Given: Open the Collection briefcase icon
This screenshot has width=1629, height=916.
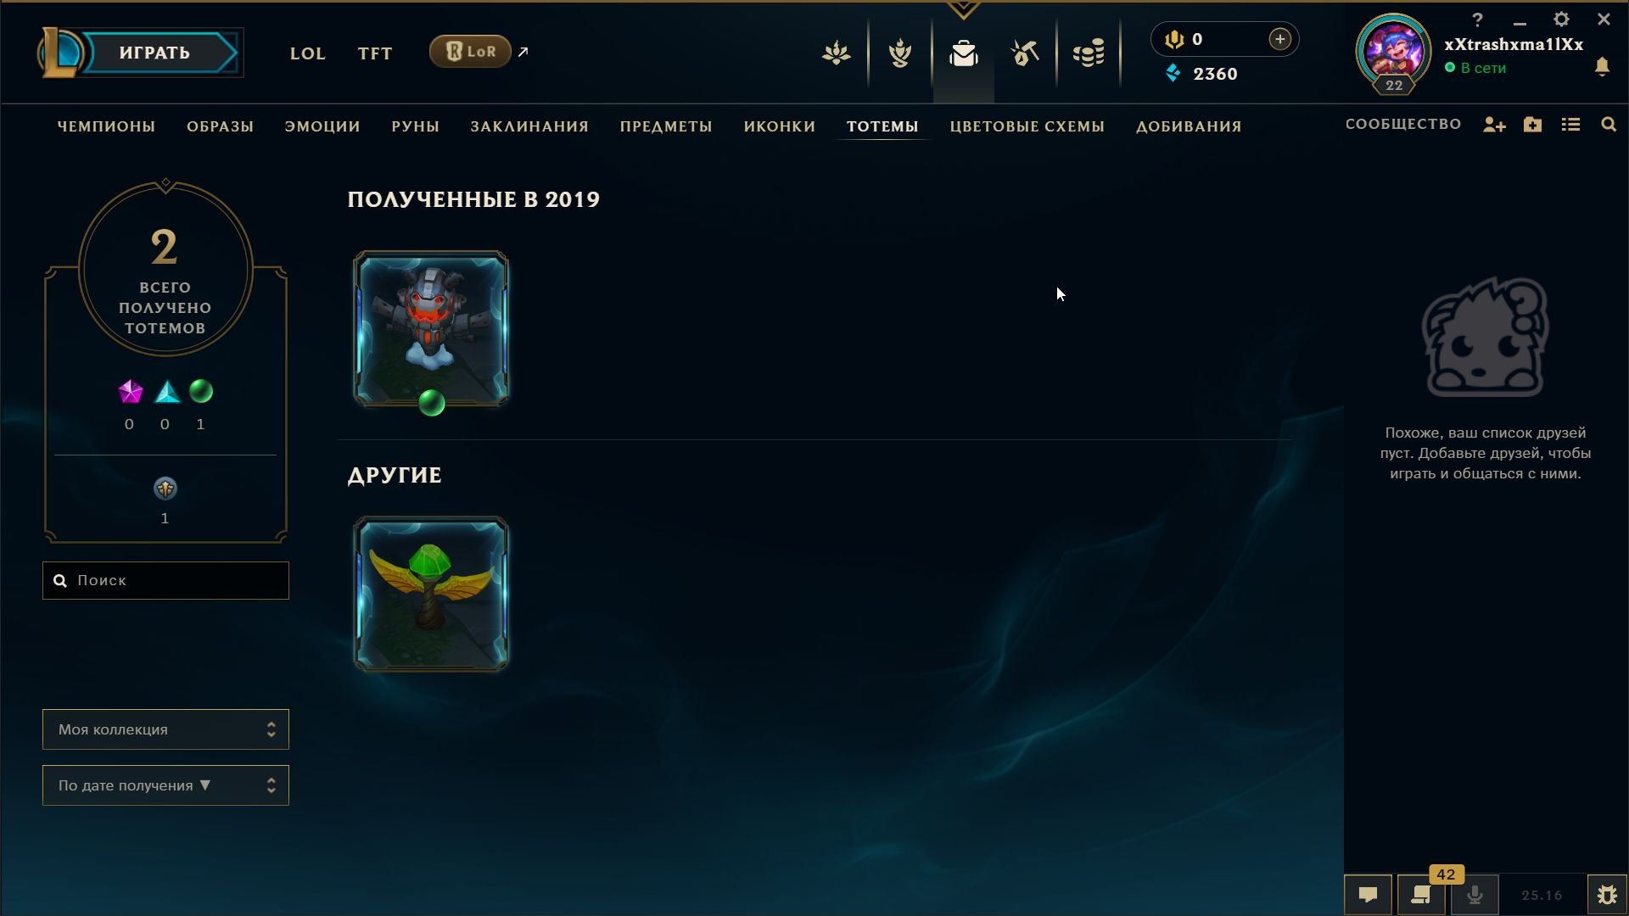Looking at the screenshot, I should tap(963, 53).
